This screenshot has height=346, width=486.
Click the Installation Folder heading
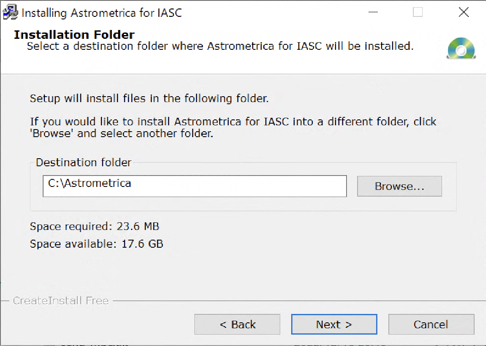(74, 35)
